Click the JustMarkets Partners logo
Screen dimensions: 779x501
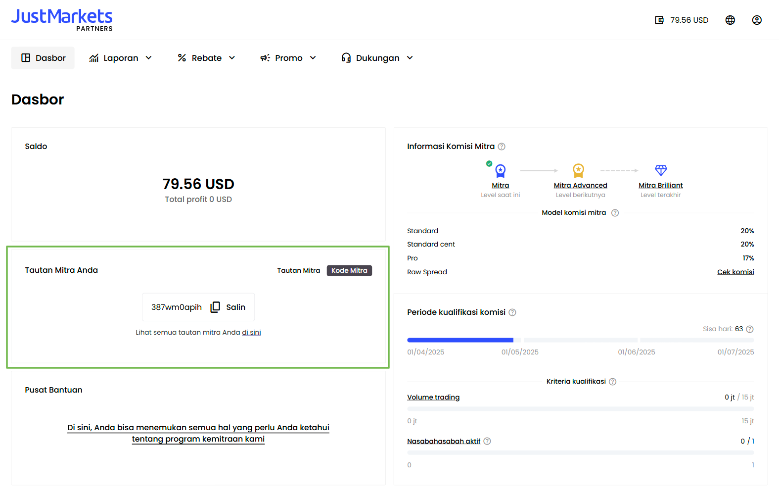tap(62, 20)
